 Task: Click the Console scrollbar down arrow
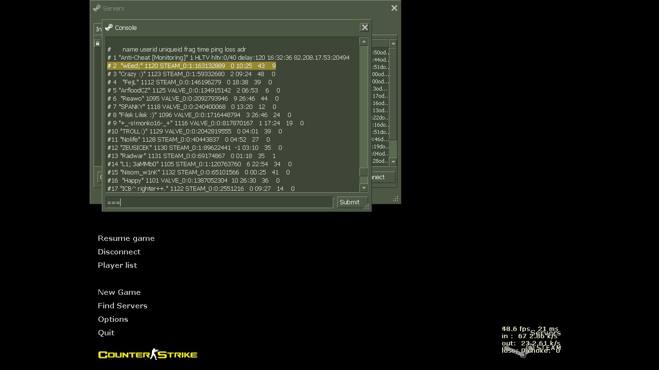(364, 188)
